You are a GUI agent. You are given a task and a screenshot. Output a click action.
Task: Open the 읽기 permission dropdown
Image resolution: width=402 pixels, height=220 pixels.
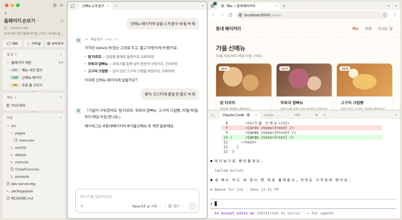(x=176, y=206)
